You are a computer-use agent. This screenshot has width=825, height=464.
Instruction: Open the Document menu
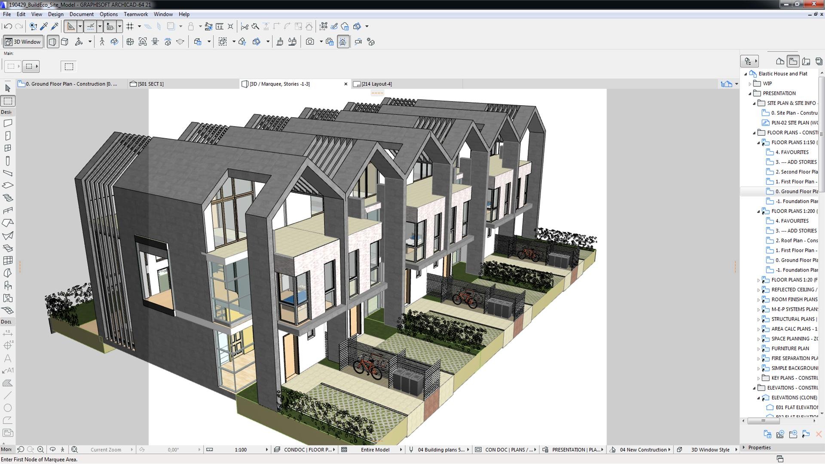pyautogui.click(x=80, y=14)
